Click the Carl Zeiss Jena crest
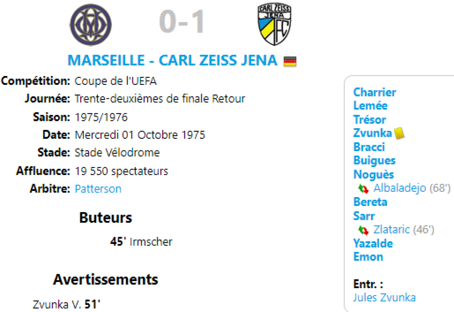This screenshot has width=454, height=312. pos(275,24)
